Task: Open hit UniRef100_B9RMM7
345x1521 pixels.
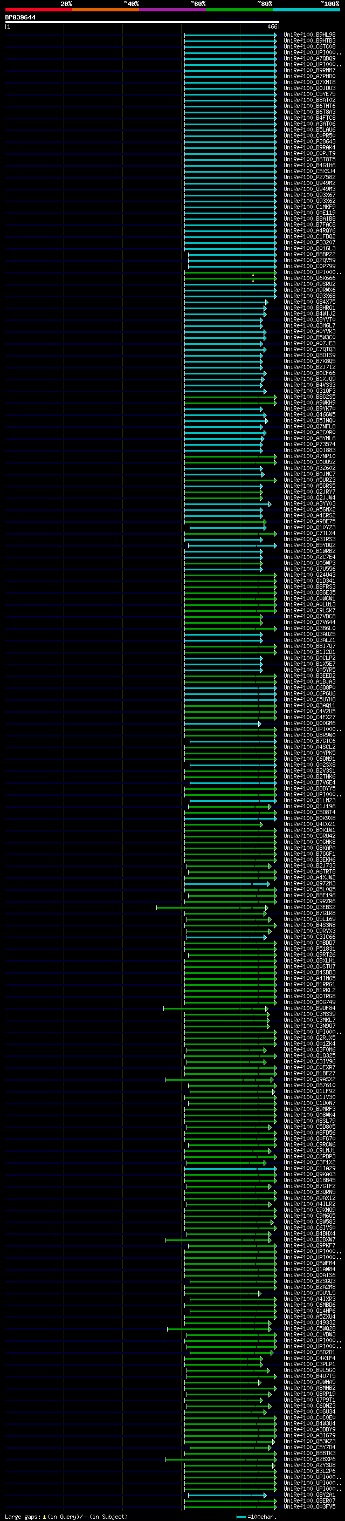Action: 309,70
